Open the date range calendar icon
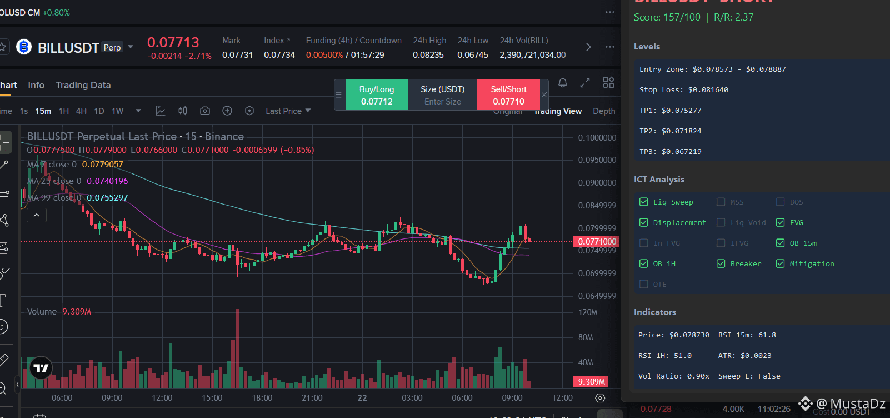 [39, 416]
